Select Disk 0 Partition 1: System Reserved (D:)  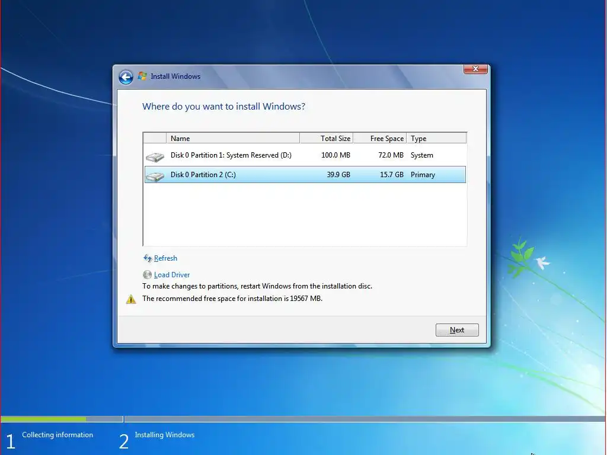[305, 155]
